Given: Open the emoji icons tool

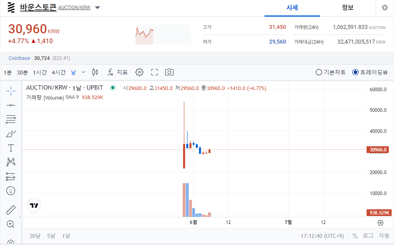Looking at the screenshot, I should coord(11,191).
